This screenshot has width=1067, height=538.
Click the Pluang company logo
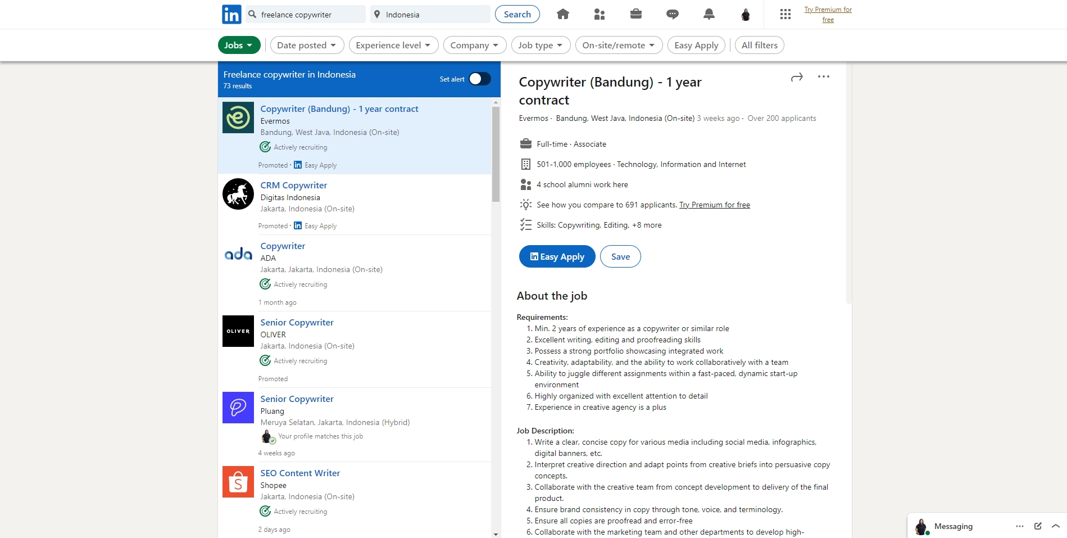pos(238,408)
